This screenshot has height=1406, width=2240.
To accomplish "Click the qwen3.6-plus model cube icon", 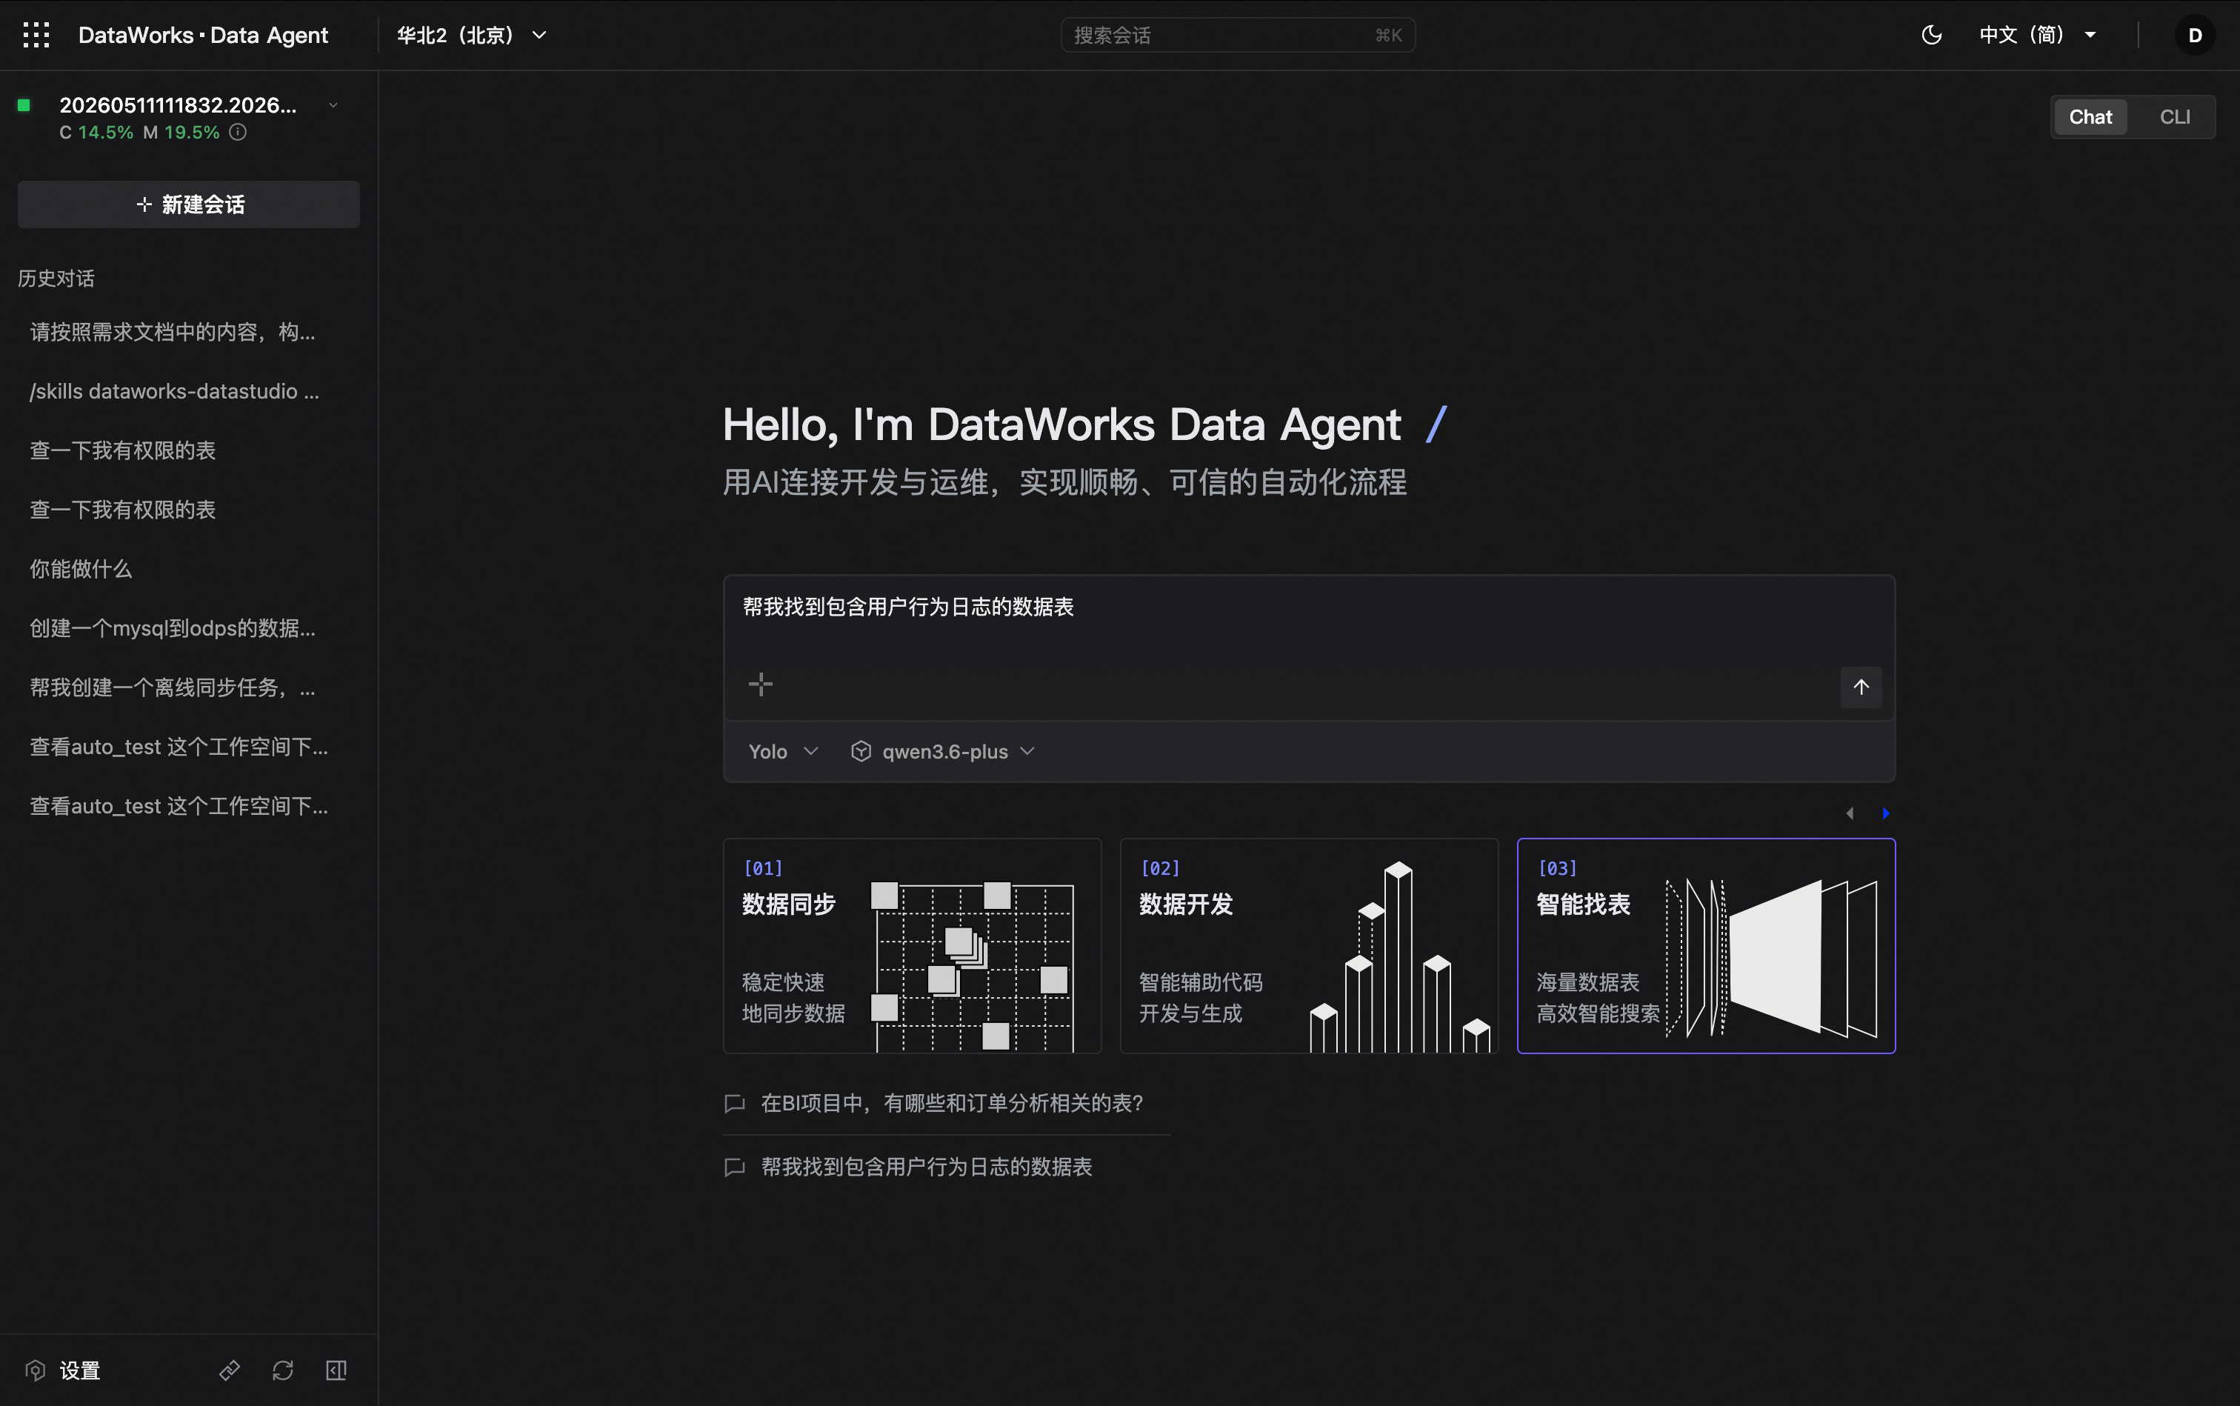I will tap(861, 751).
